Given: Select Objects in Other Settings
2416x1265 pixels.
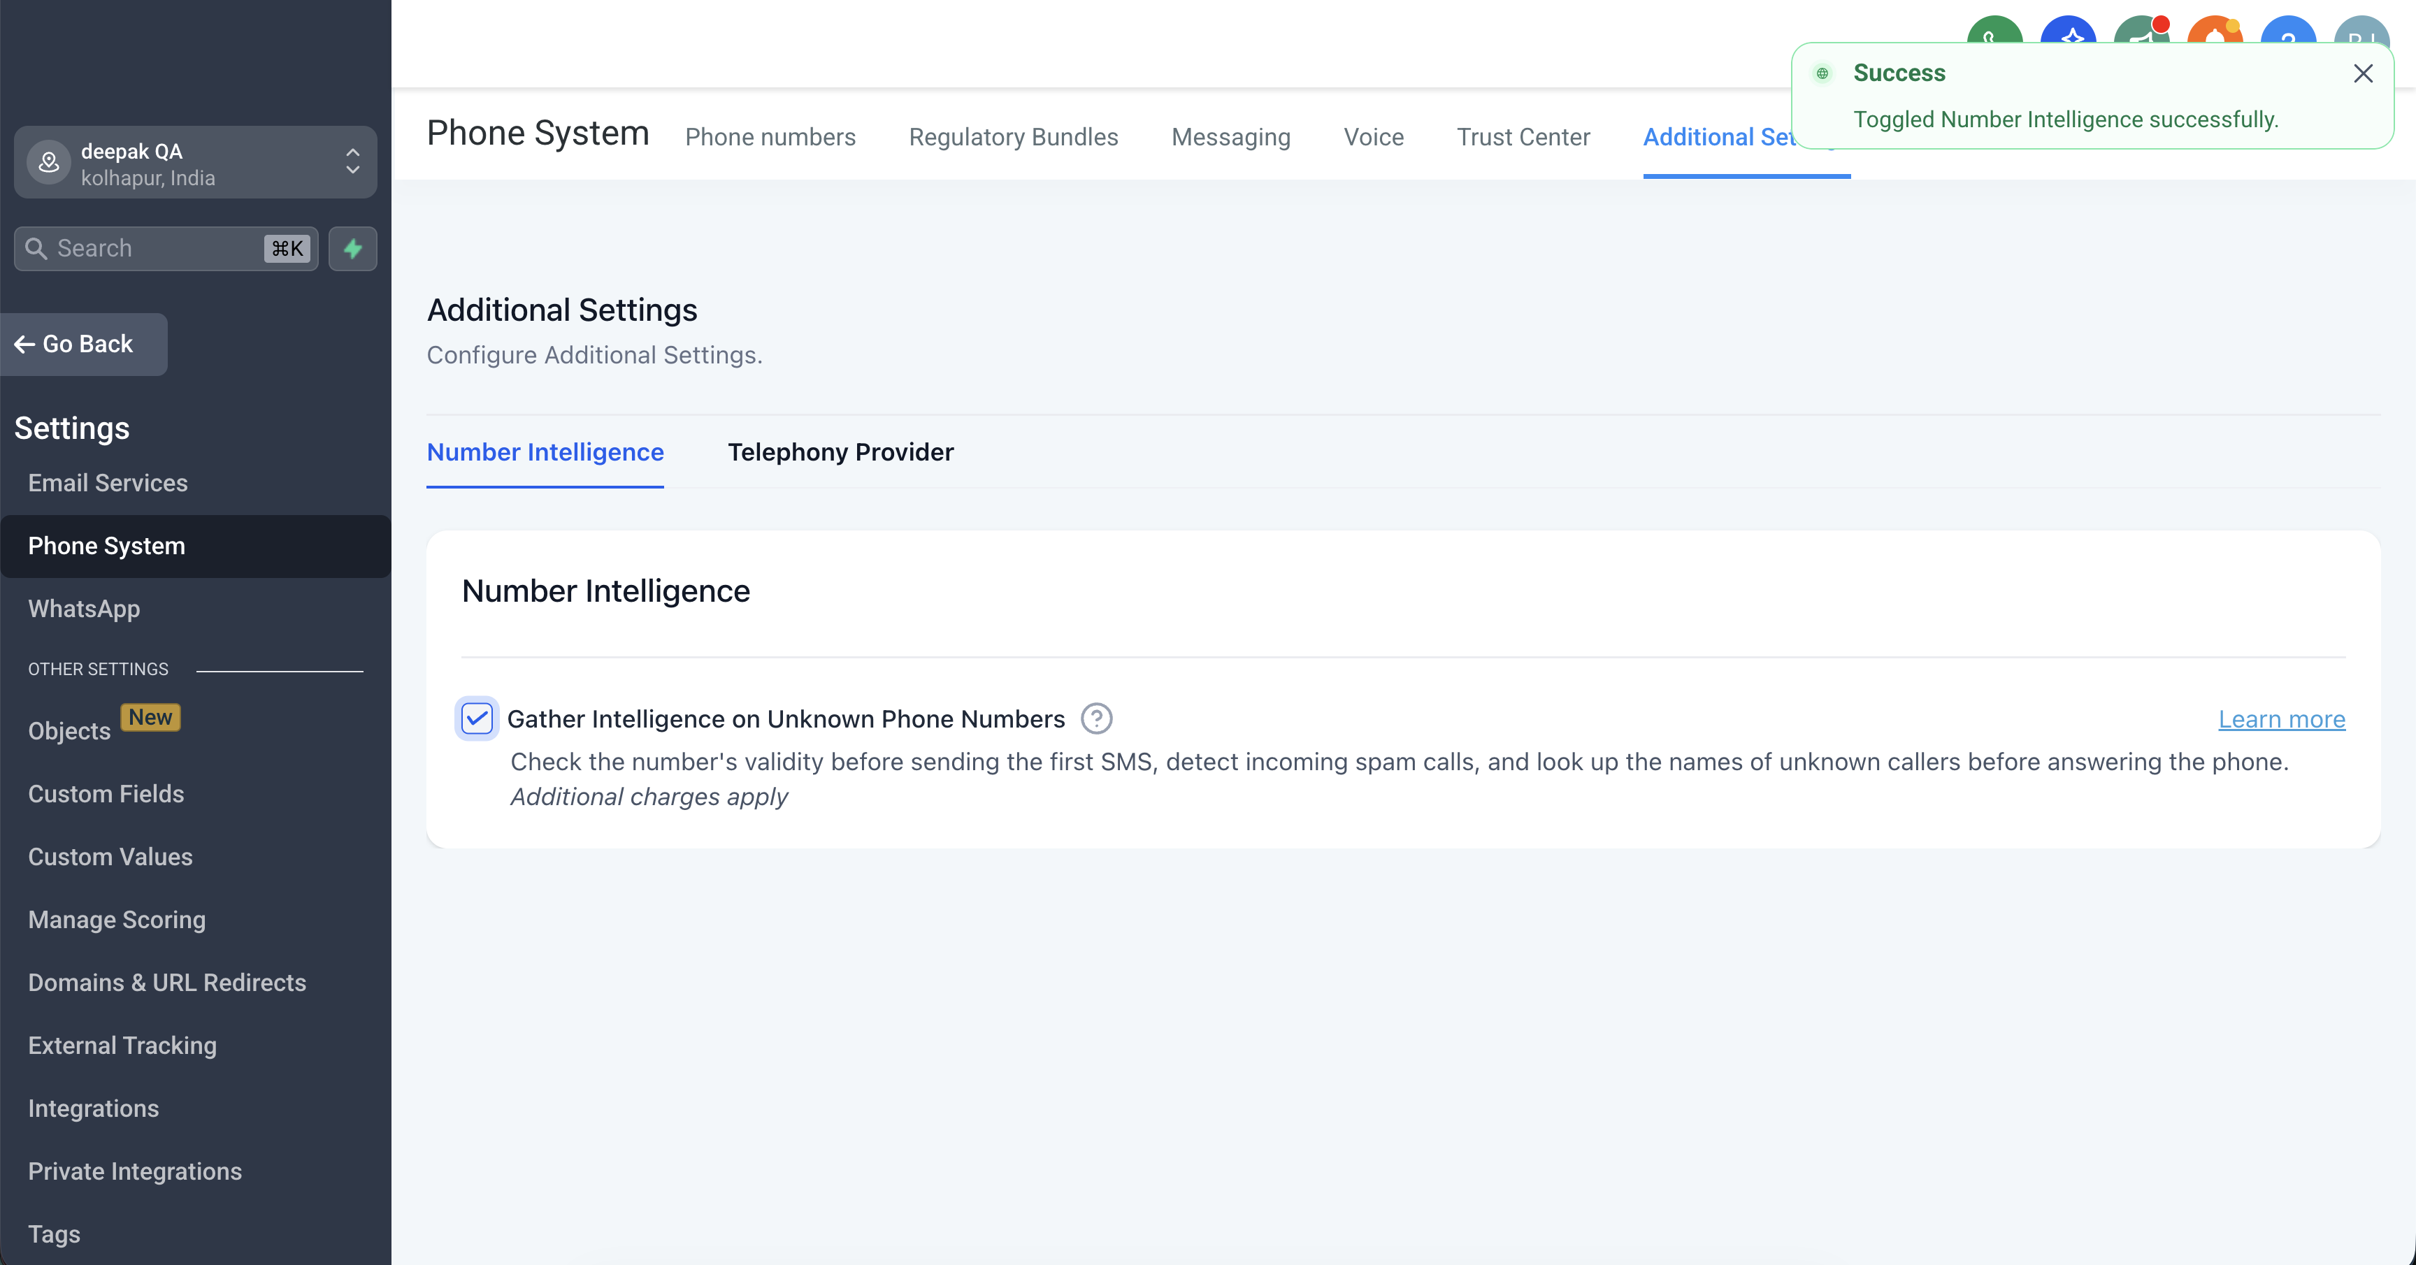Looking at the screenshot, I should pos(69,730).
